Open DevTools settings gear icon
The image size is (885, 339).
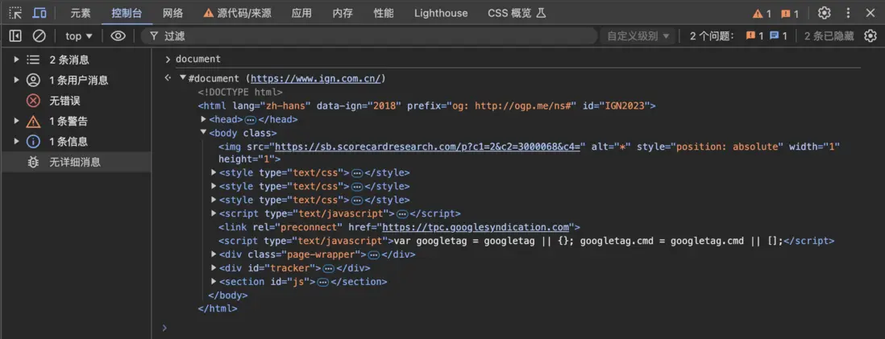point(824,13)
